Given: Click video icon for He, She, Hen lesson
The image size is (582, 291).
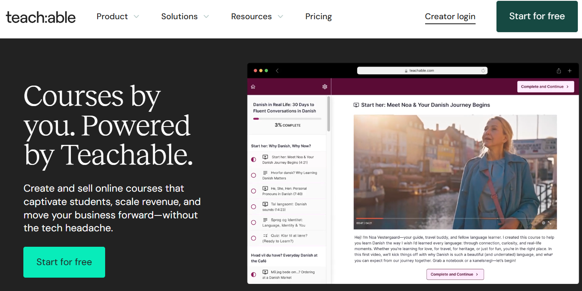Looking at the screenshot, I should pos(265,189).
